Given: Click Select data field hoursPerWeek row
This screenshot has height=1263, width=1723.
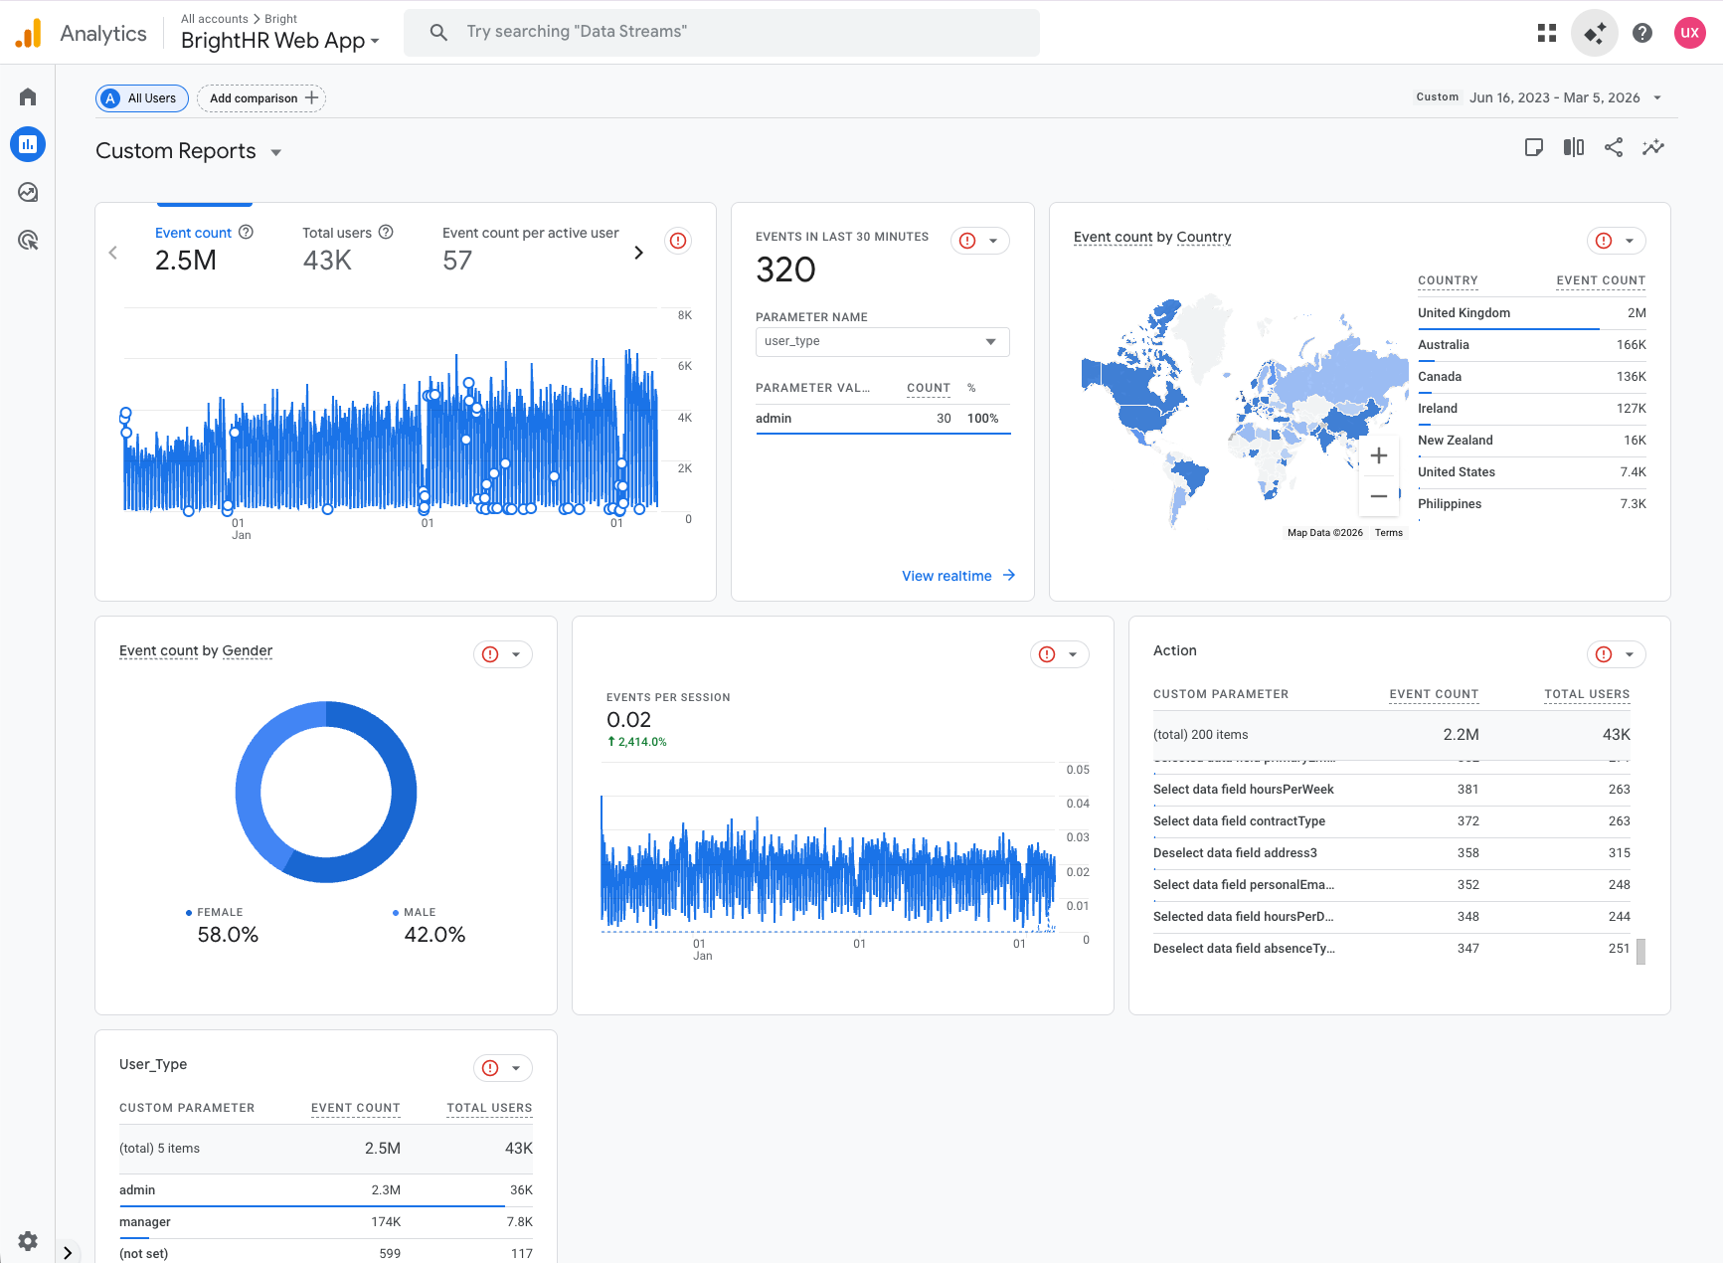Looking at the screenshot, I should click(1392, 790).
